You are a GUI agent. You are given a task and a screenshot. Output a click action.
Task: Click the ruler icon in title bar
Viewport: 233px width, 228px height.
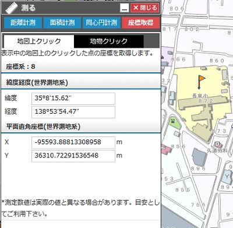12,8
